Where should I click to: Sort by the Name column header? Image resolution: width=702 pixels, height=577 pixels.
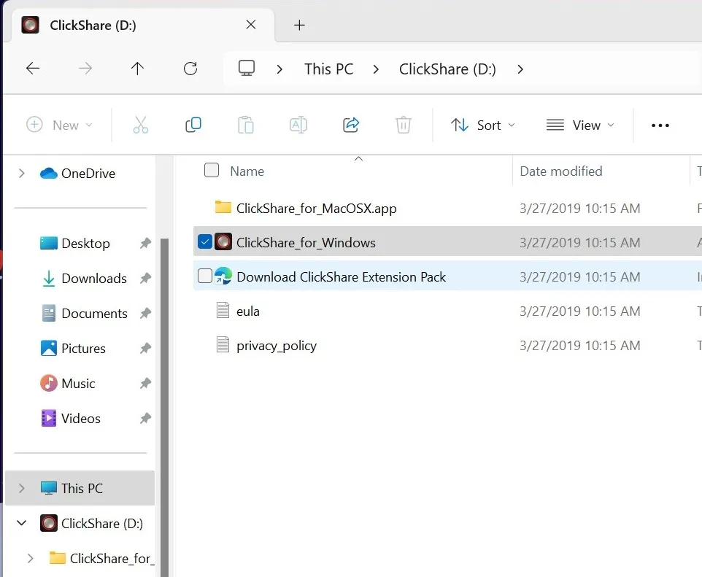click(247, 171)
